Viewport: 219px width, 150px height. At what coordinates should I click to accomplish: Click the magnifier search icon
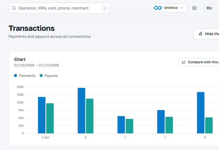click(x=14, y=8)
